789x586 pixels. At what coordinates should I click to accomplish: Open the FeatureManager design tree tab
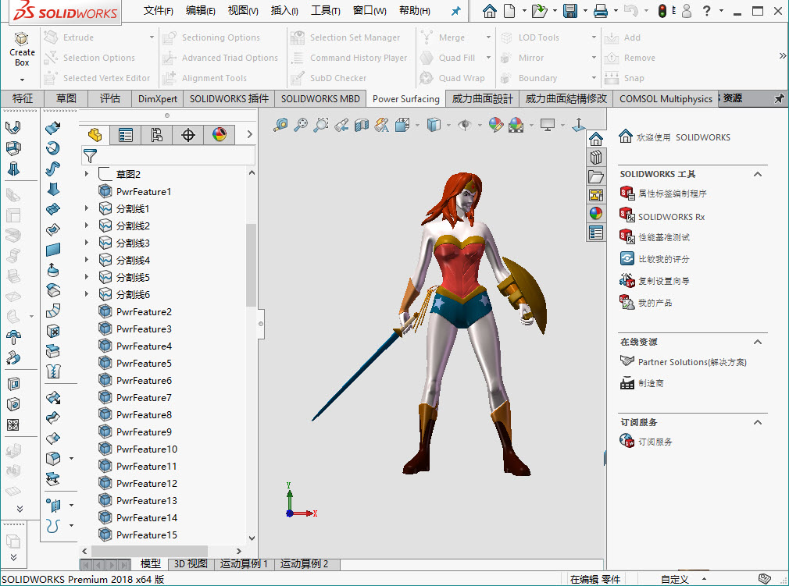pyautogui.click(x=95, y=135)
